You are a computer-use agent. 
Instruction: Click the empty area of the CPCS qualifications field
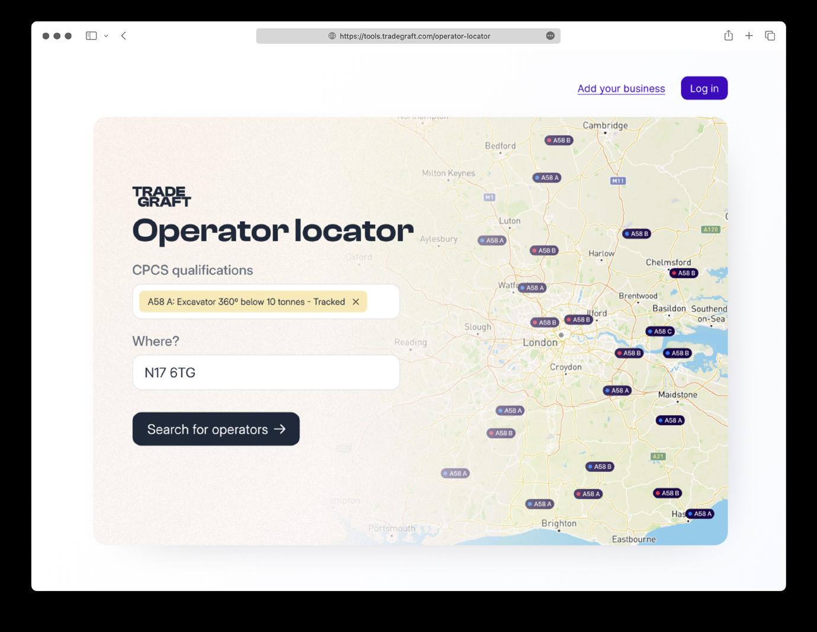point(383,302)
